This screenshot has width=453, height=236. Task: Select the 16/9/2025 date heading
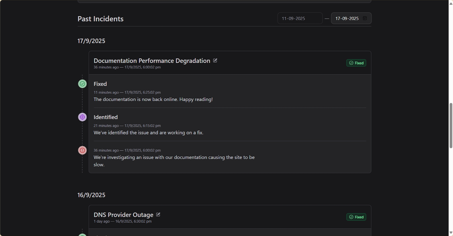(x=91, y=195)
